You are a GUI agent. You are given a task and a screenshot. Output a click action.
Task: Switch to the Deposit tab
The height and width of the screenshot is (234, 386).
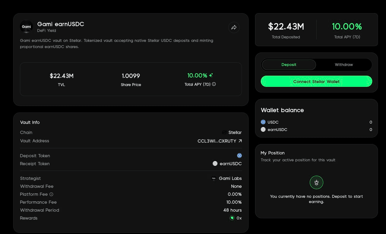289,65
